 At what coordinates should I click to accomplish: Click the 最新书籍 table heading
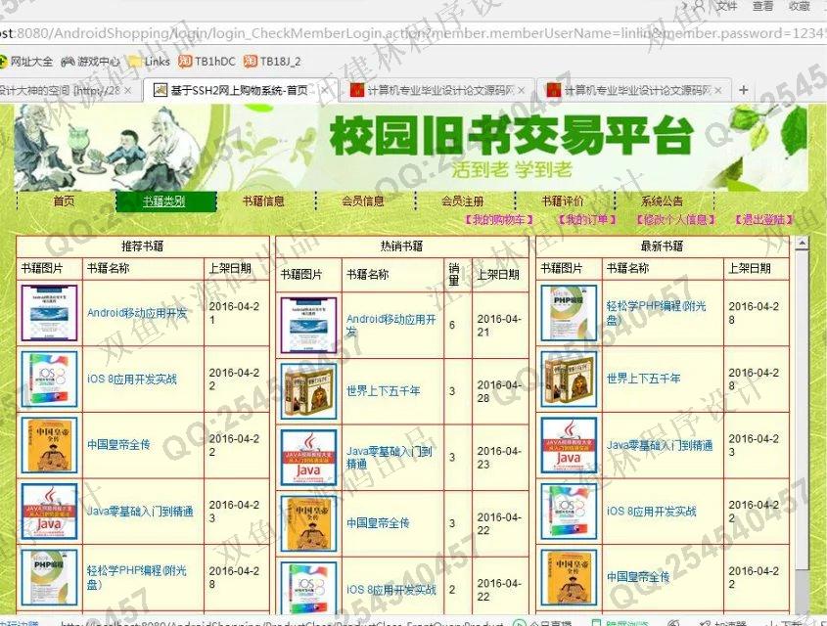[663, 246]
